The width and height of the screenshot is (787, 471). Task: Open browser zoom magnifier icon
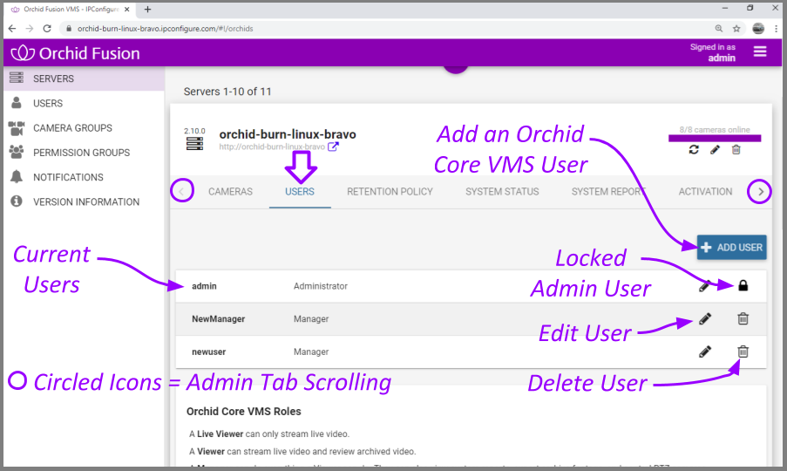pyautogui.click(x=719, y=29)
